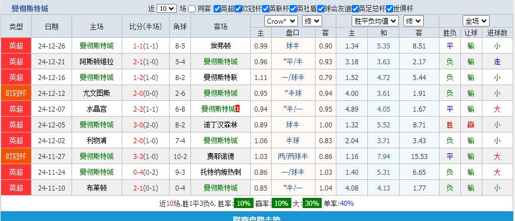This screenshot has width=515, height=221.
Task: Click the away team 诺丁汉森林
Action: 220,125
